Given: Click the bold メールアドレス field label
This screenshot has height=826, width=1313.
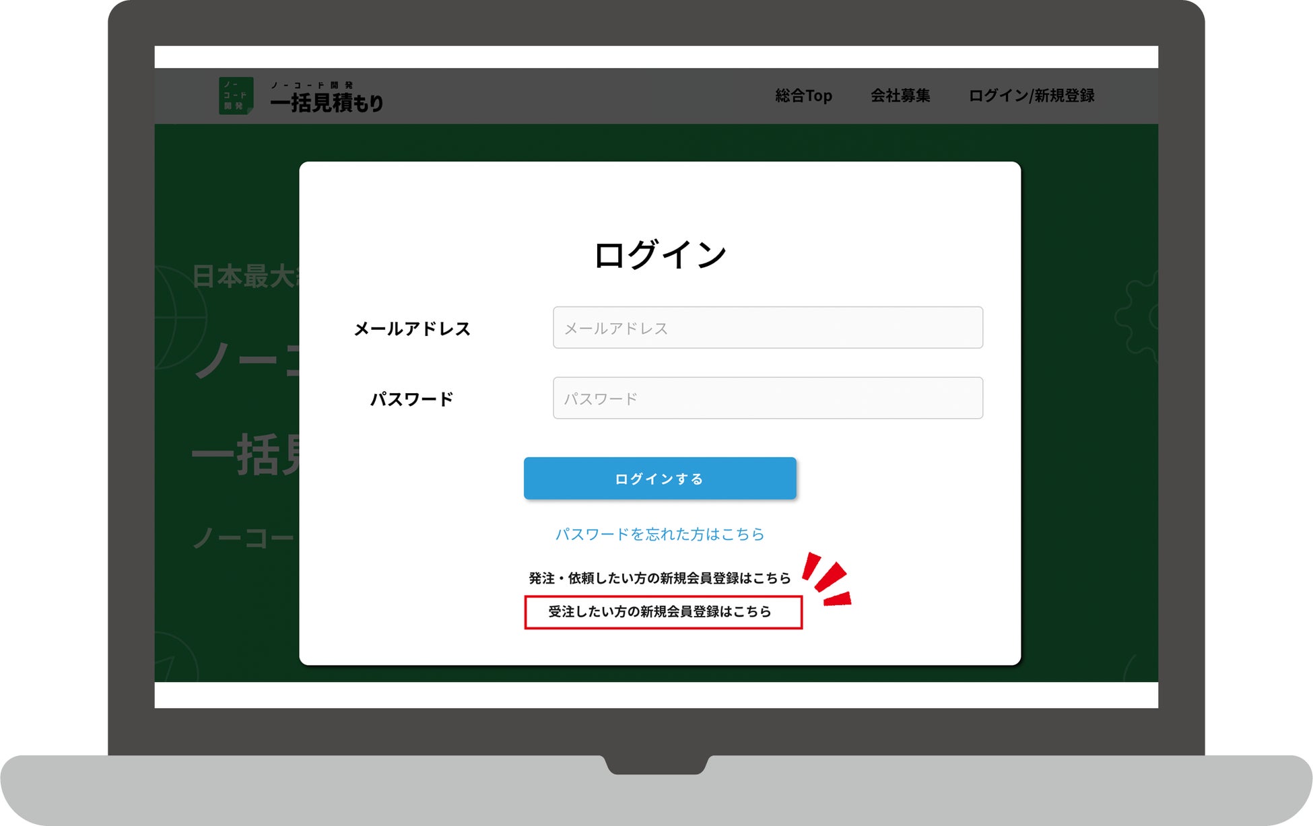Looking at the screenshot, I should (412, 329).
